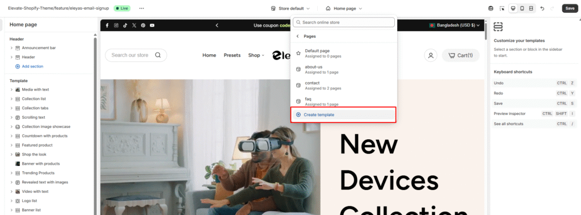Viewport: 581px width, 215px height.
Task: Select the faq template
Action: (343, 101)
